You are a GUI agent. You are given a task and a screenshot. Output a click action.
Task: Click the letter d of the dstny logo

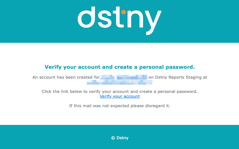pos(87,17)
